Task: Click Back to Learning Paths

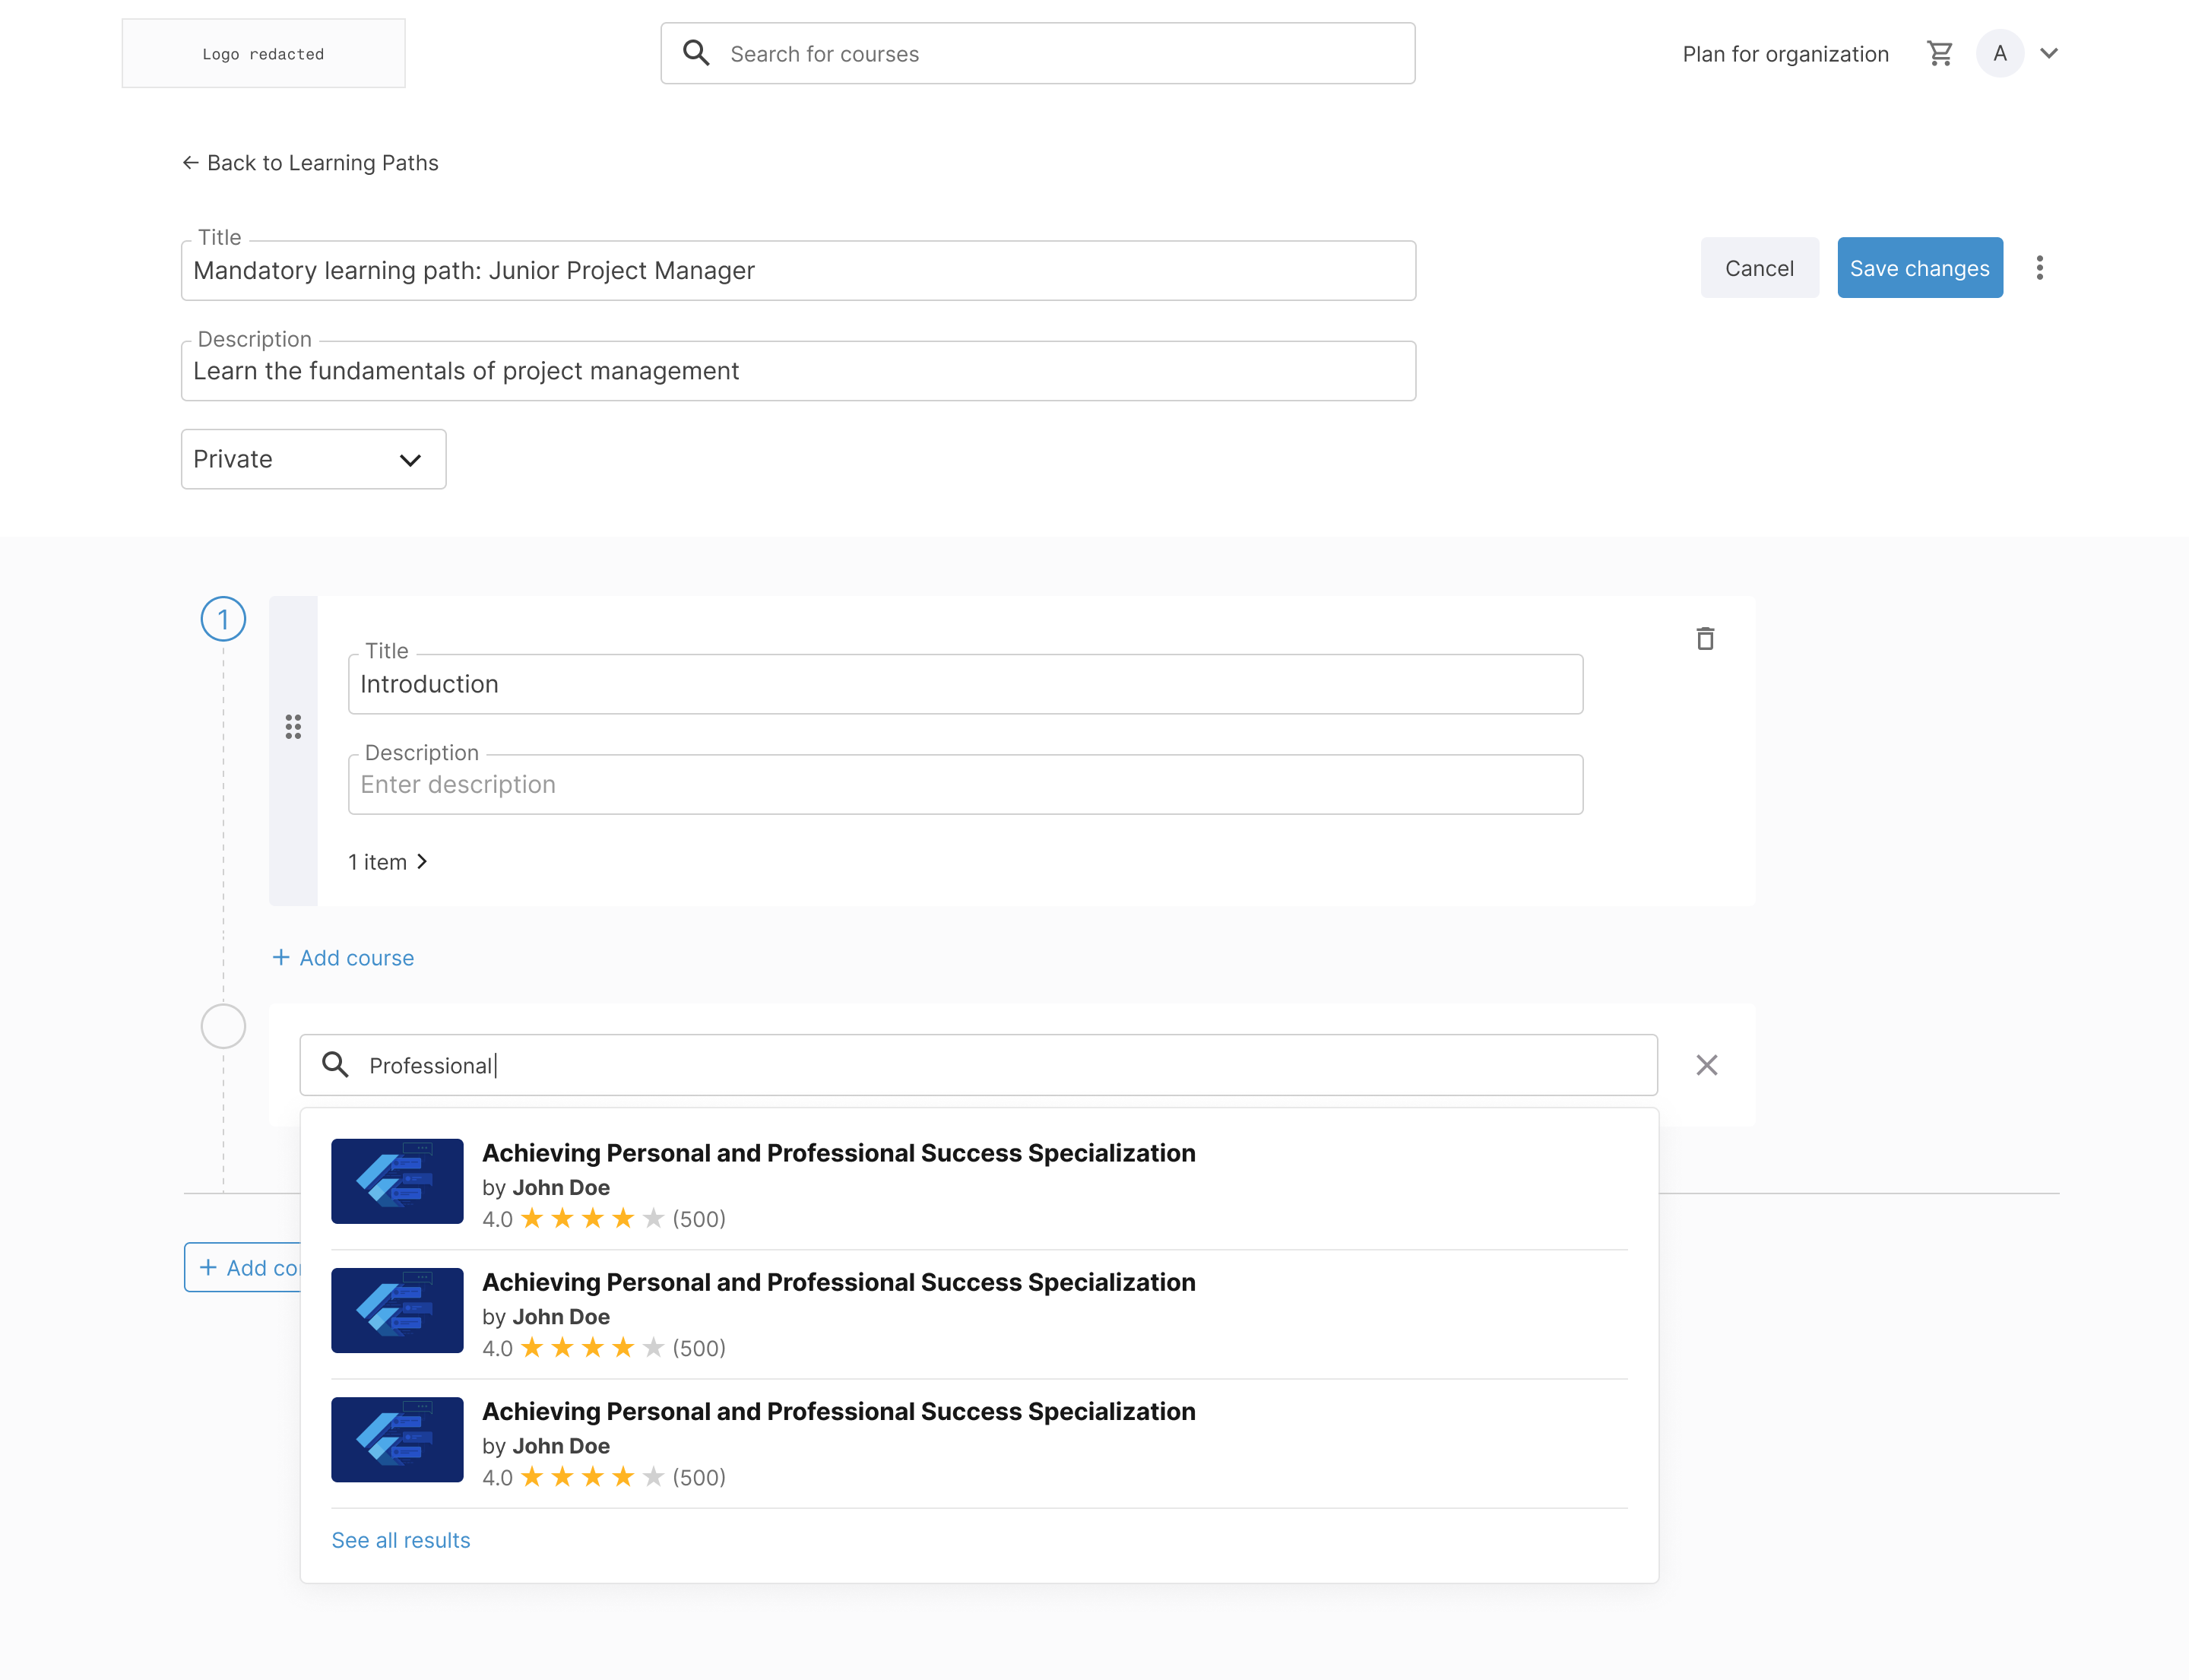Action: pyautogui.click(x=322, y=162)
